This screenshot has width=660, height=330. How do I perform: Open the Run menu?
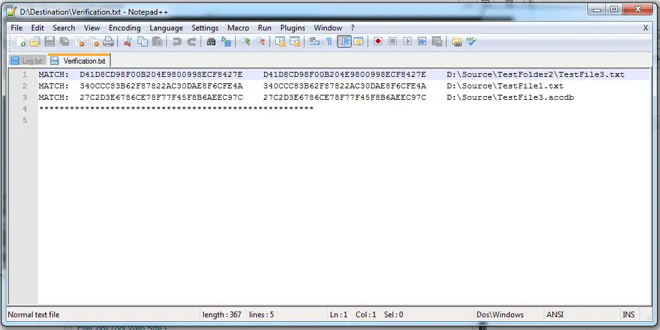264,28
